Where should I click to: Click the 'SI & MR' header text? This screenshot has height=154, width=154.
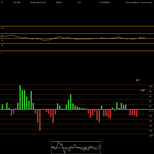pyautogui.click(x=16, y=2)
